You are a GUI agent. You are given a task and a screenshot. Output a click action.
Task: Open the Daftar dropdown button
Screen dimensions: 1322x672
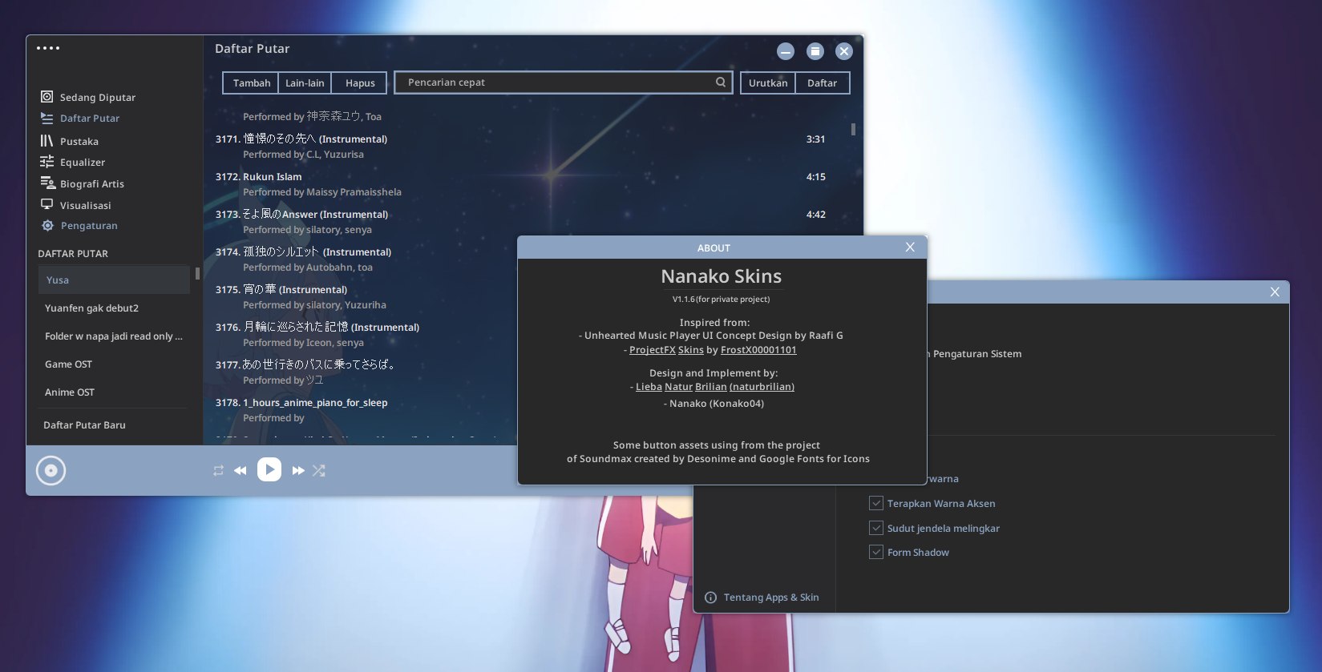click(x=822, y=83)
